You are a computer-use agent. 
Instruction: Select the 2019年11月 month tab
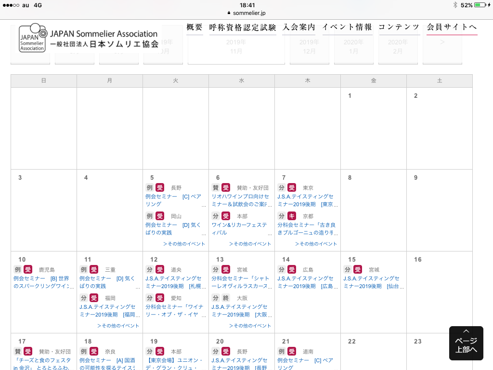click(x=236, y=47)
